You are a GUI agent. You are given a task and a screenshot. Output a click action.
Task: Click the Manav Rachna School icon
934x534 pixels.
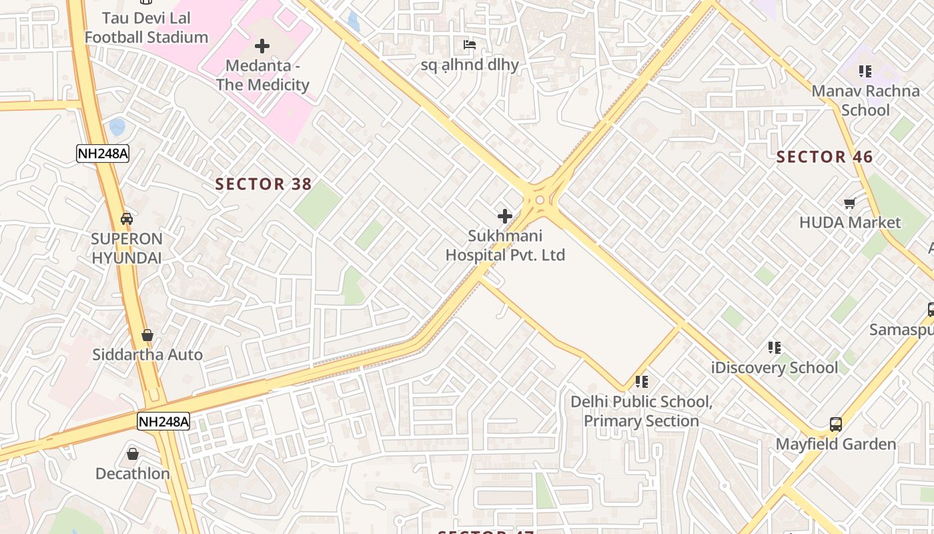(865, 71)
